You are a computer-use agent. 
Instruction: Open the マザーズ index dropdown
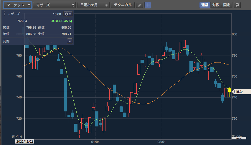(54, 5)
